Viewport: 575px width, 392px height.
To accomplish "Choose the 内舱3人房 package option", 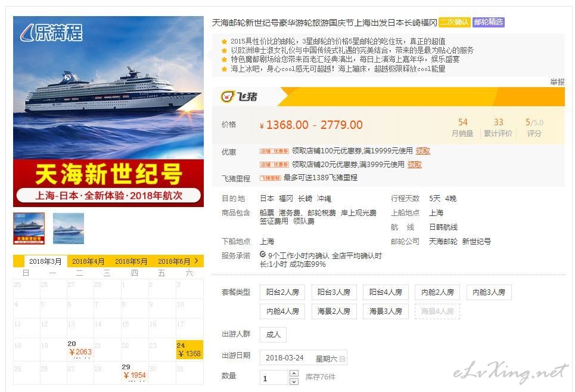I will 489,292.
